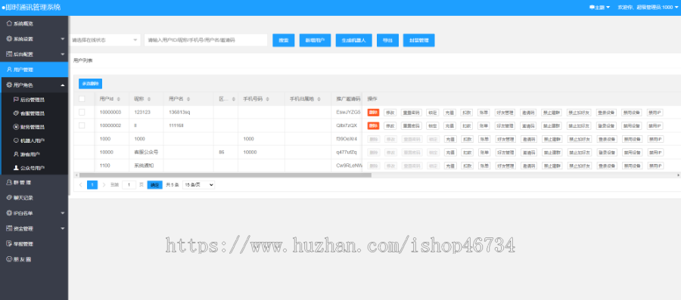Click the smiley icon beside 机器人用户
The width and height of the screenshot is (681, 300).
click(16, 141)
